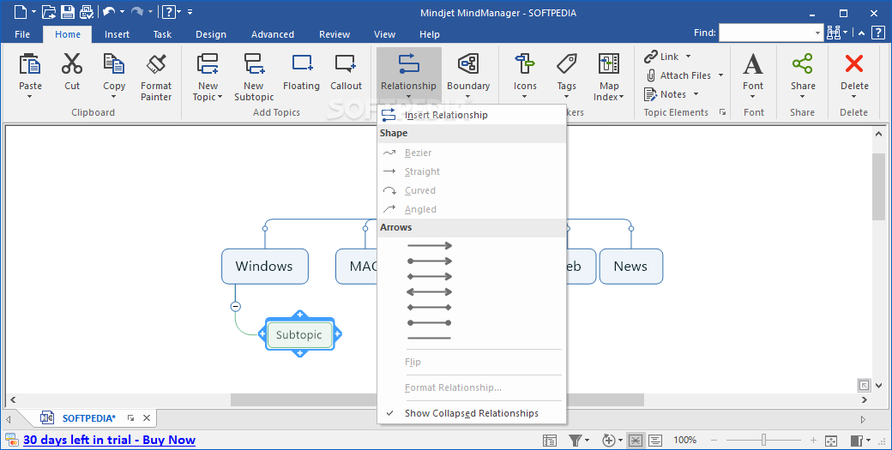Screen dimensions: 892x450
Task: Click the Copy icon in ribbon
Action: click(x=114, y=64)
